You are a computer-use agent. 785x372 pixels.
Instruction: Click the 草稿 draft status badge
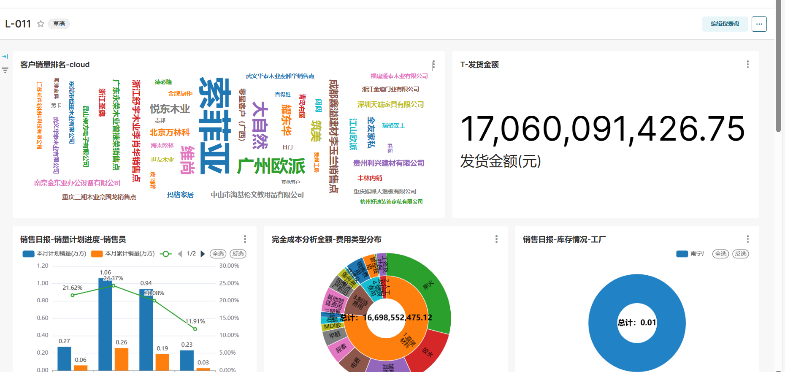[x=59, y=24]
